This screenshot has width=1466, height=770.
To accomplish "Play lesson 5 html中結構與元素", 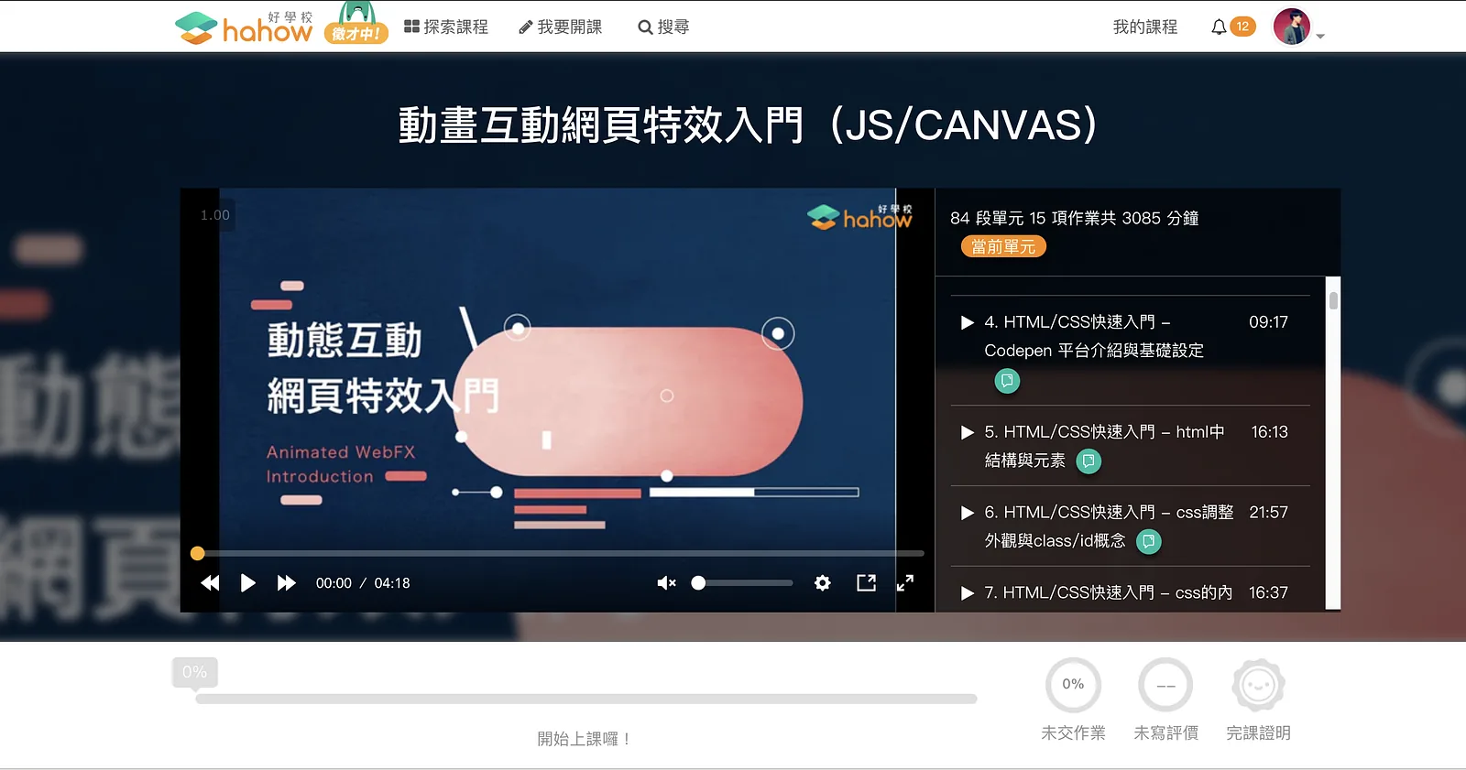I will tap(967, 432).
